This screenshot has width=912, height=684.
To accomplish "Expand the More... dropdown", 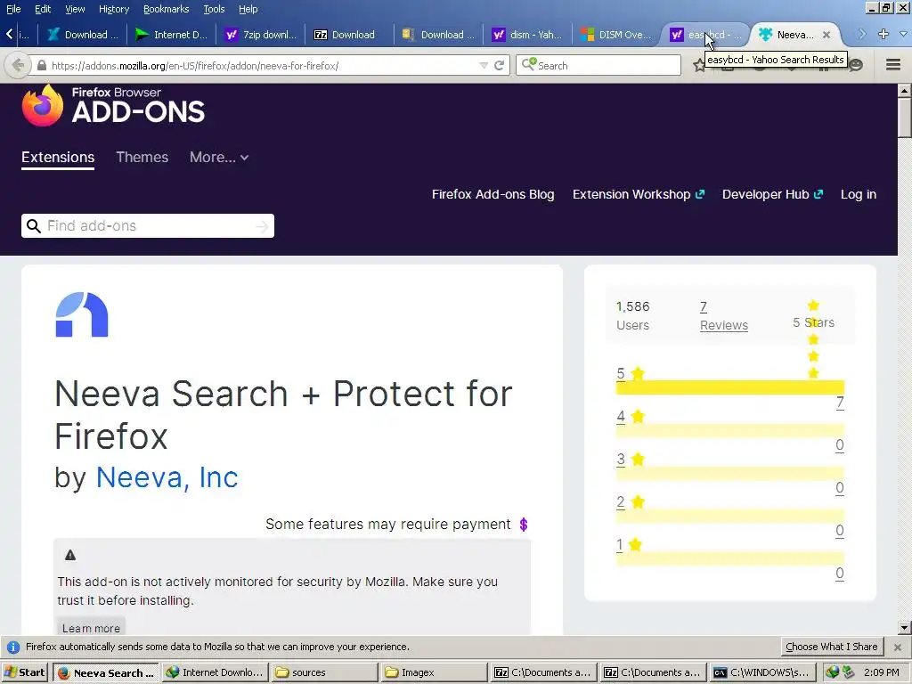I will click(x=219, y=157).
